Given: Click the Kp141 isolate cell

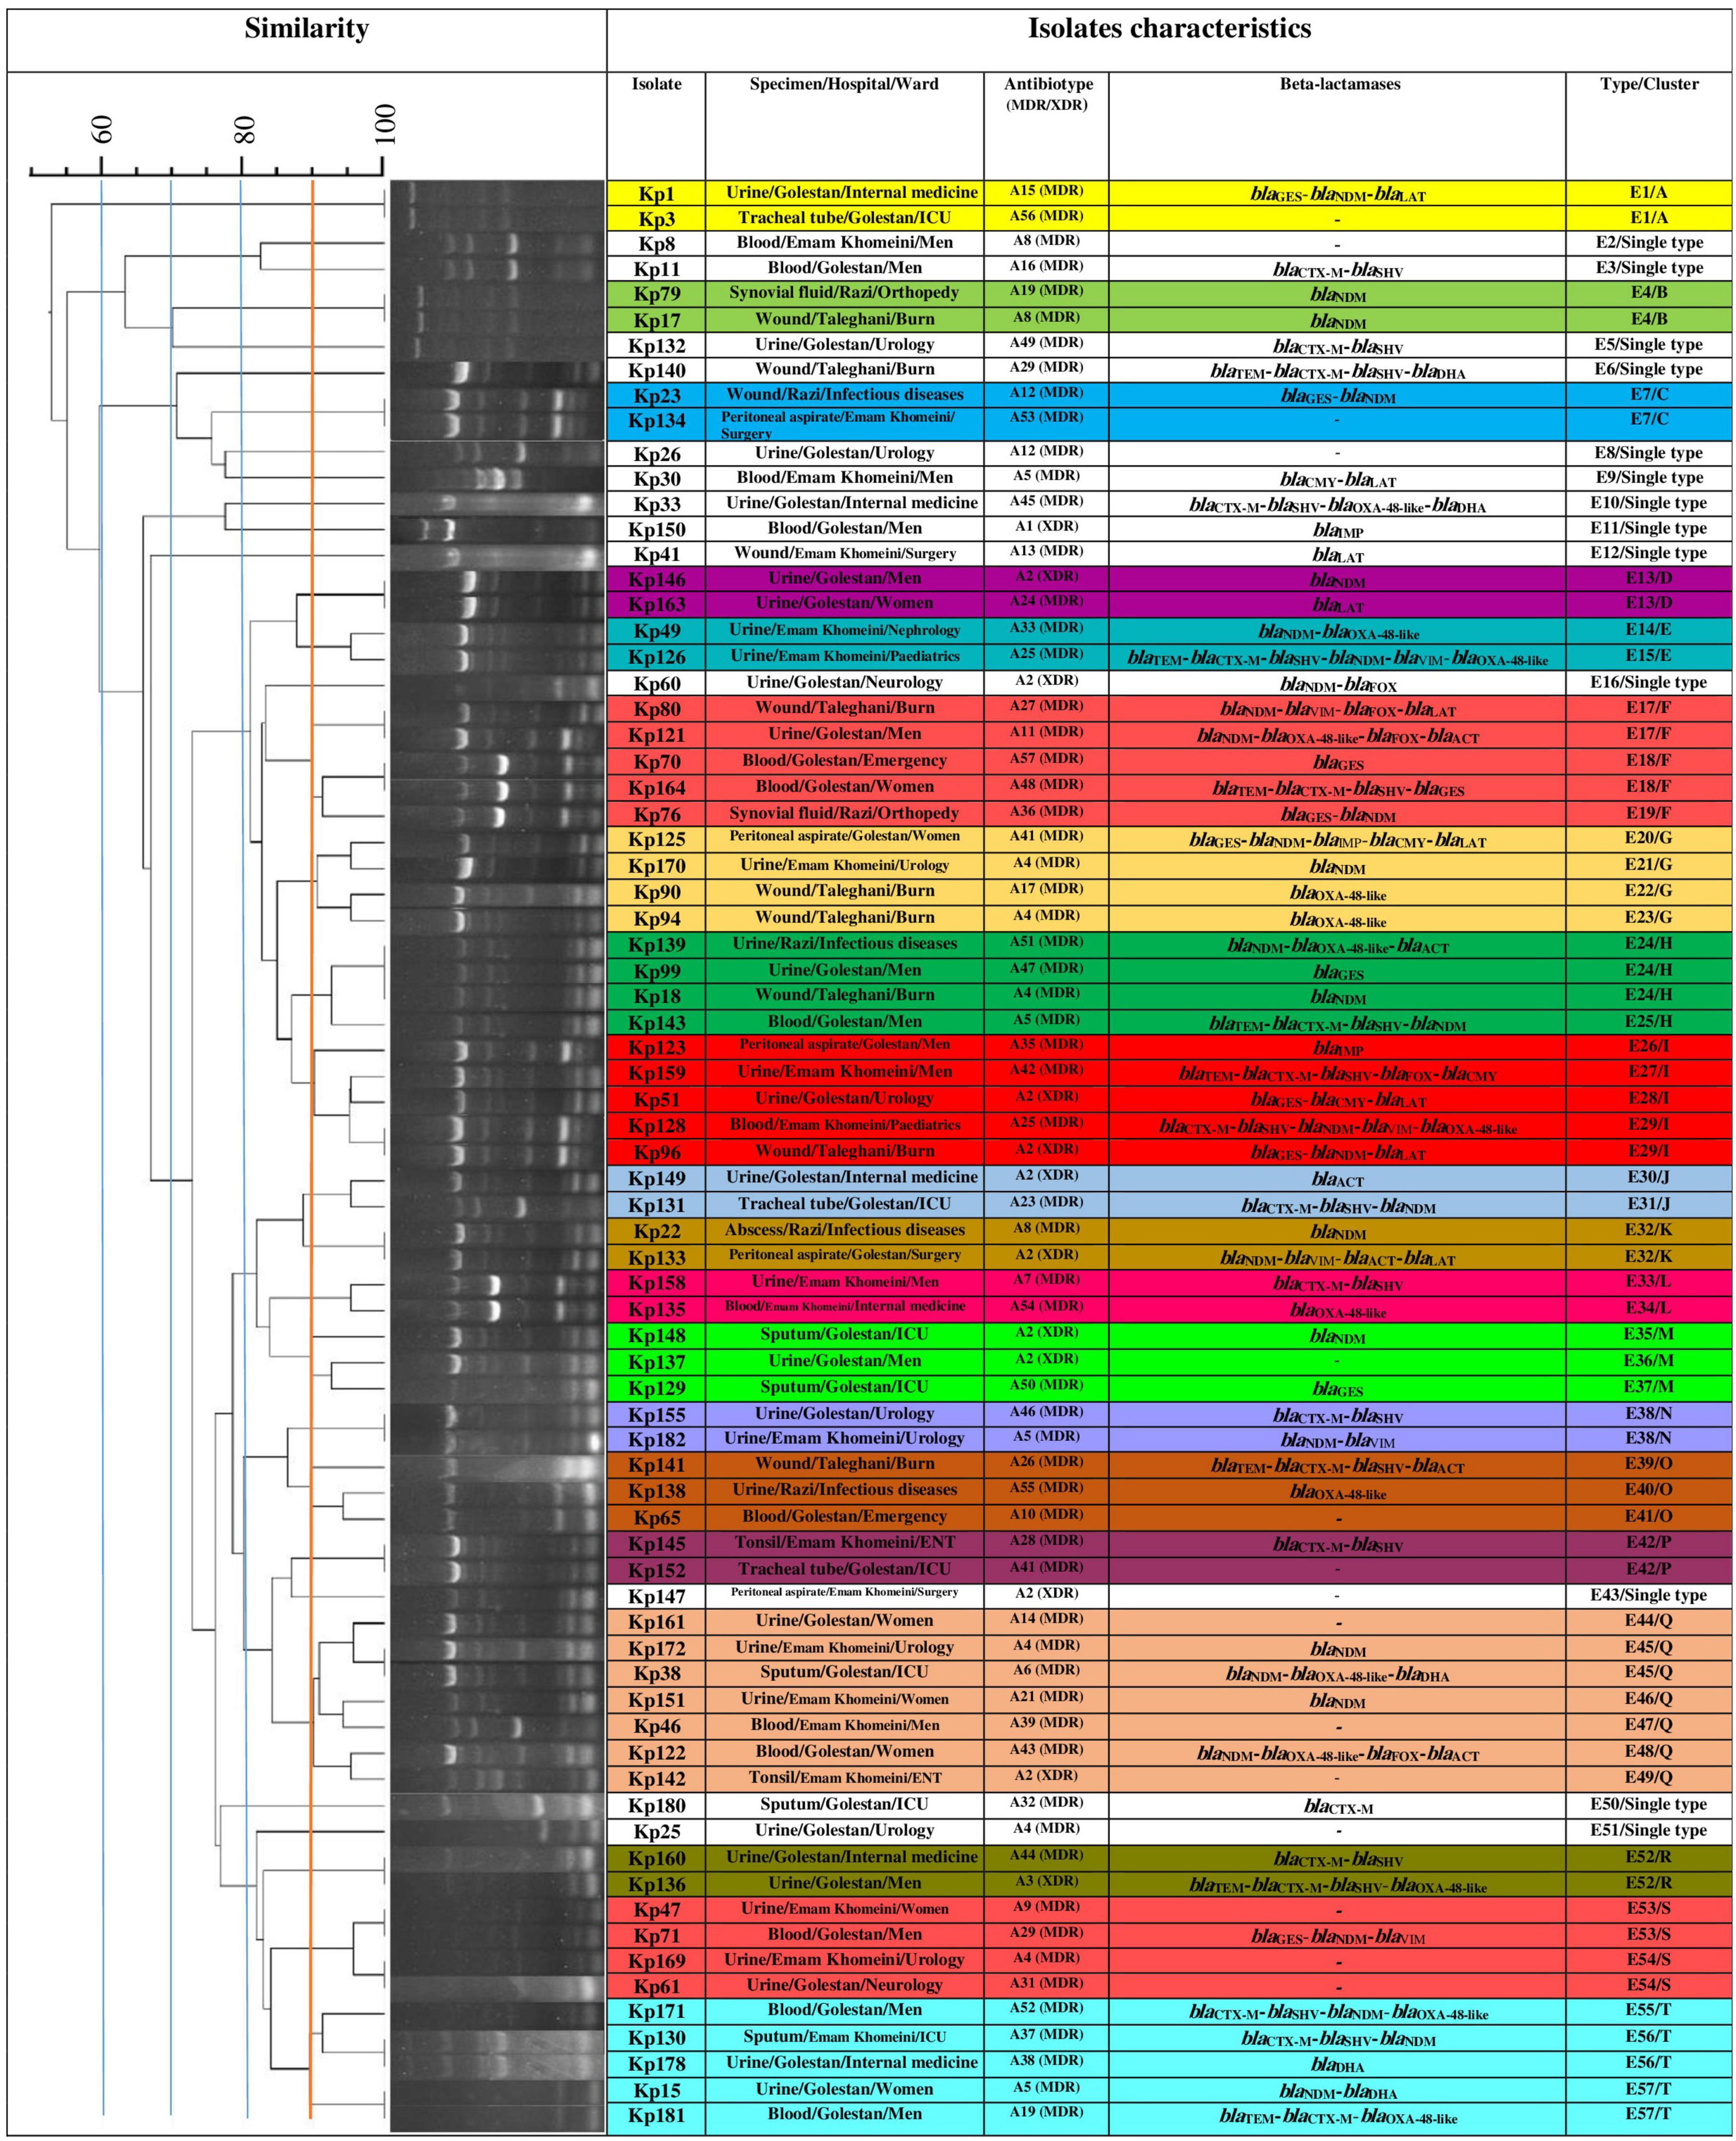Looking at the screenshot, I should pos(656,1466).
